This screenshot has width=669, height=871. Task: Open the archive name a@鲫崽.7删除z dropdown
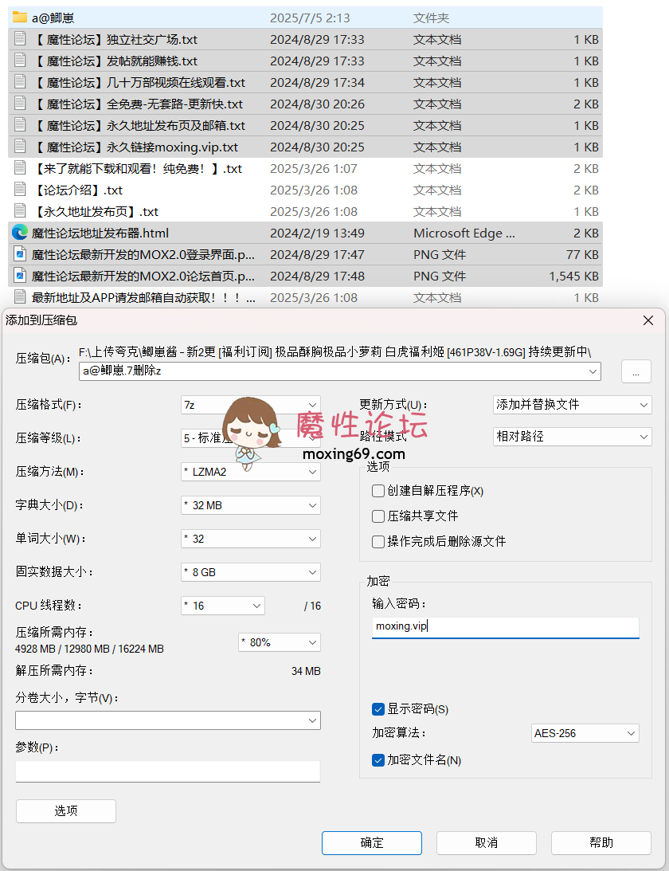(593, 371)
